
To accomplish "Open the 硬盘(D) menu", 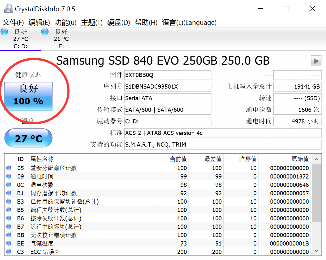I will (118, 23).
